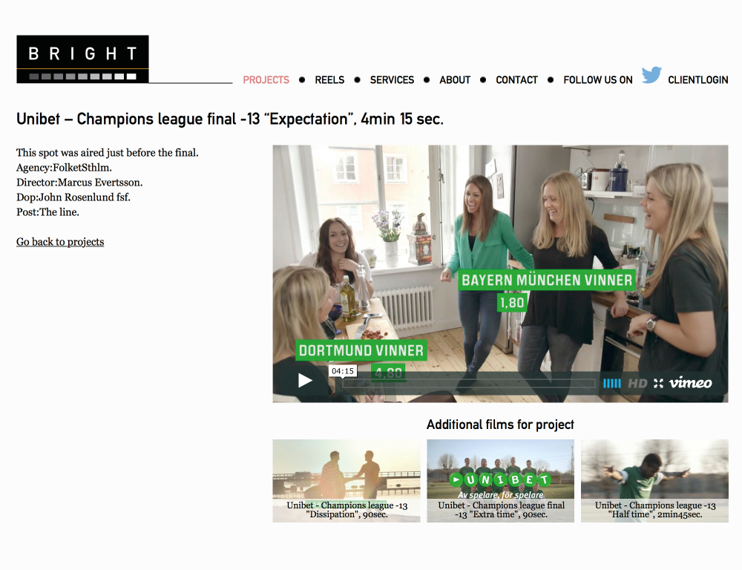Click the Vimeo volume bars icon
The width and height of the screenshot is (742, 570).
pos(612,383)
